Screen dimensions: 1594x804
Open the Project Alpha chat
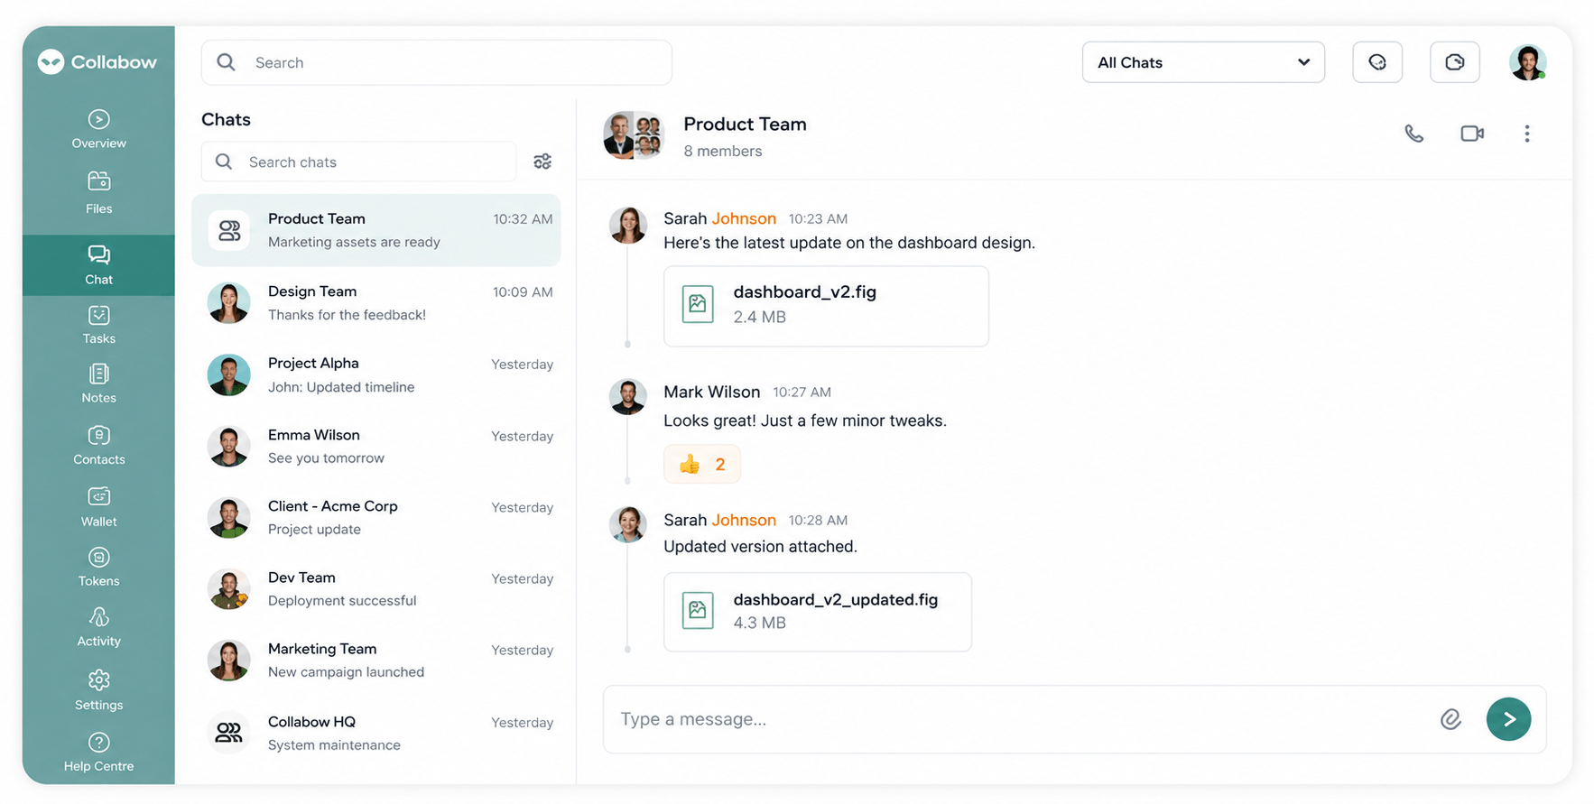click(376, 374)
